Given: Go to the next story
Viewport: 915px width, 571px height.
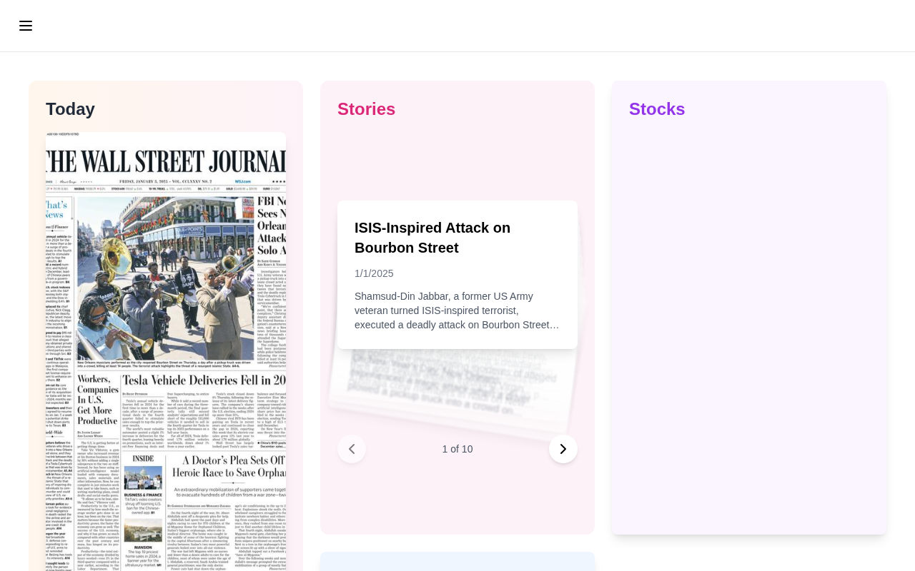Looking at the screenshot, I should (x=563, y=449).
